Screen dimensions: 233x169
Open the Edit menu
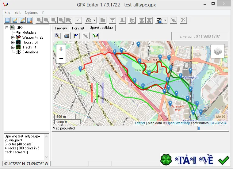click(x=17, y=13)
